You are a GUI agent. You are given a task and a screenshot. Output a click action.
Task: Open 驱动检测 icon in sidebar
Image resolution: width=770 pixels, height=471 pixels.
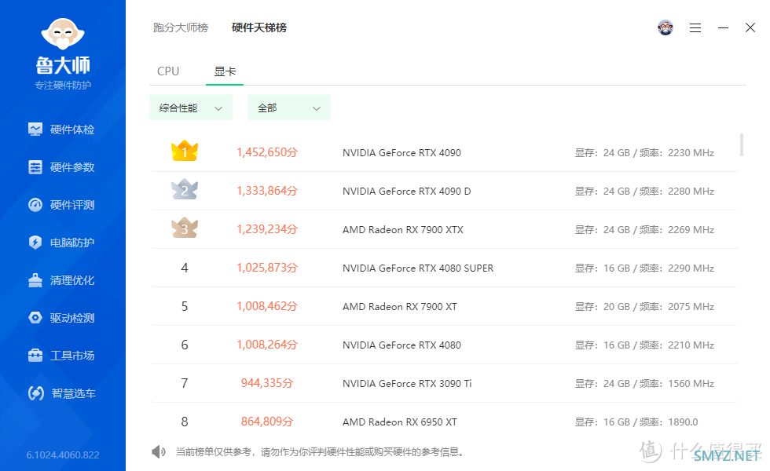click(x=35, y=318)
